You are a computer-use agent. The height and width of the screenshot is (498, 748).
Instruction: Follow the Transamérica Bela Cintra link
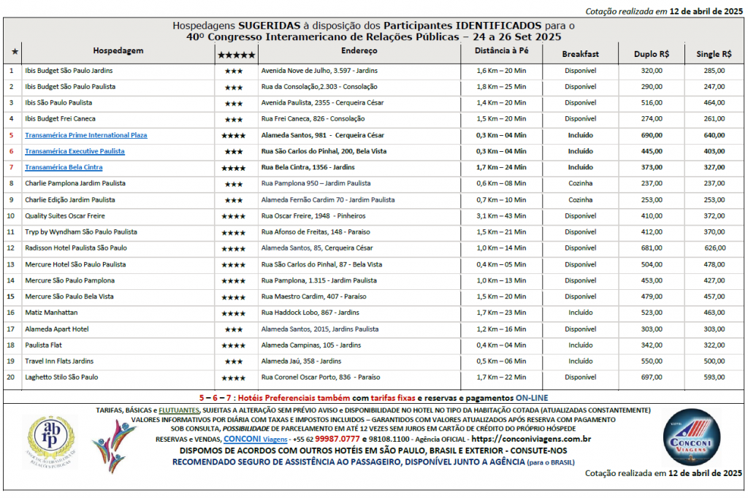click(x=64, y=167)
